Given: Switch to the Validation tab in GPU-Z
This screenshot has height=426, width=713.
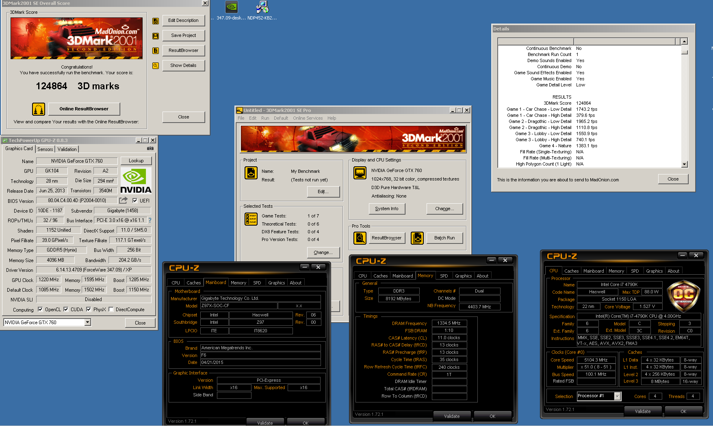Looking at the screenshot, I should pos(67,149).
